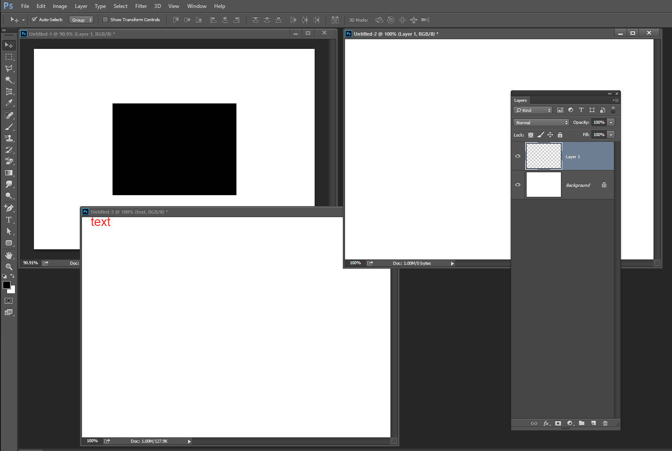Toggle Show Transform Controls
Screen dimensions: 672x451
click(x=105, y=19)
